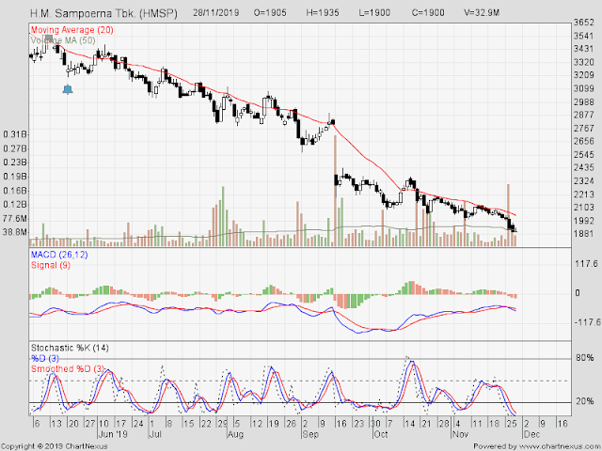Image resolution: width=602 pixels, height=451 pixels.
Task: Select the Smoothed %D (3) label
Action: [68, 368]
